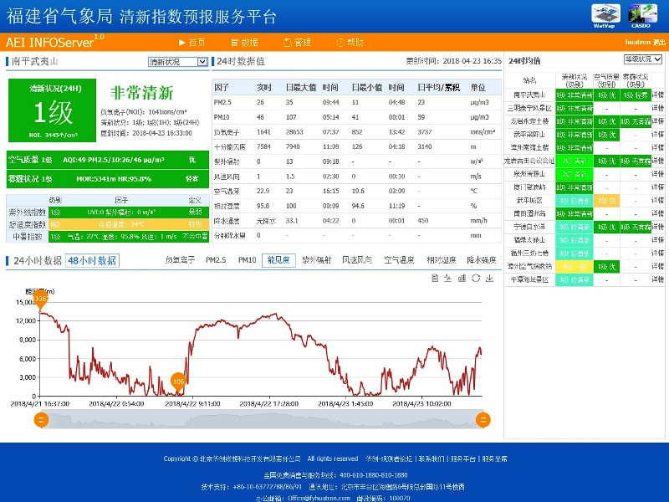This screenshot has width=669, height=502.
Task: Open 数据 menu in navigation bar
Action: tap(244, 42)
